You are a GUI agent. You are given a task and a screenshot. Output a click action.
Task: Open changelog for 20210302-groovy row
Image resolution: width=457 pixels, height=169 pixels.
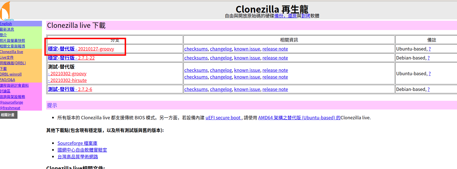[221, 70]
